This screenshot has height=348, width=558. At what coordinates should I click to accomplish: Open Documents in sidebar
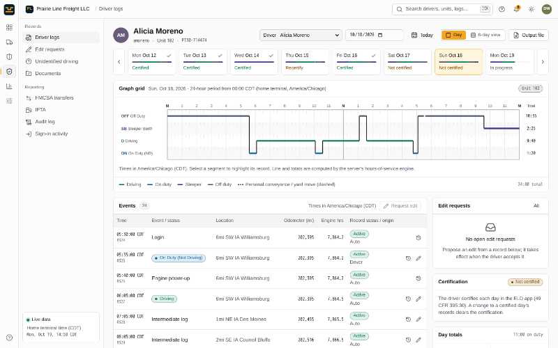click(x=61, y=74)
